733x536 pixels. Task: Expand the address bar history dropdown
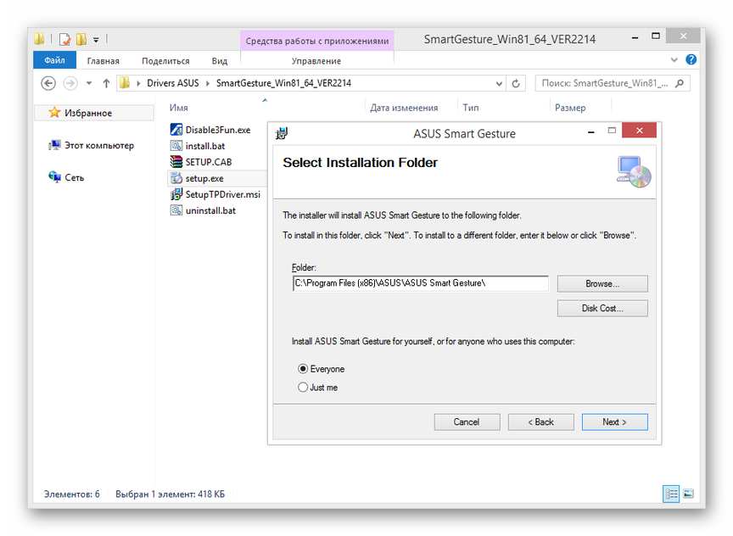pyautogui.click(x=499, y=84)
